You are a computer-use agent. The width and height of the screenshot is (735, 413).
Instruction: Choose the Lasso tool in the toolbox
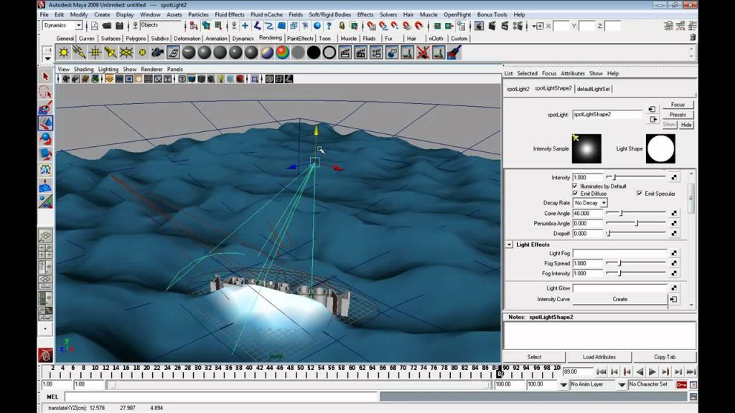(45, 92)
